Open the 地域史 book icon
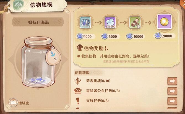The width and height of the screenshot is (185, 114). coord(13,102)
